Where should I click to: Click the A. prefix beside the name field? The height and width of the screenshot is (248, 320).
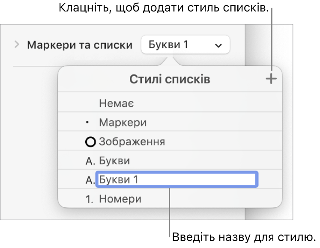(x=90, y=180)
